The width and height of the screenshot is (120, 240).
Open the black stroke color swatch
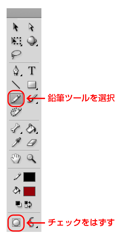pyautogui.click(x=29, y=177)
